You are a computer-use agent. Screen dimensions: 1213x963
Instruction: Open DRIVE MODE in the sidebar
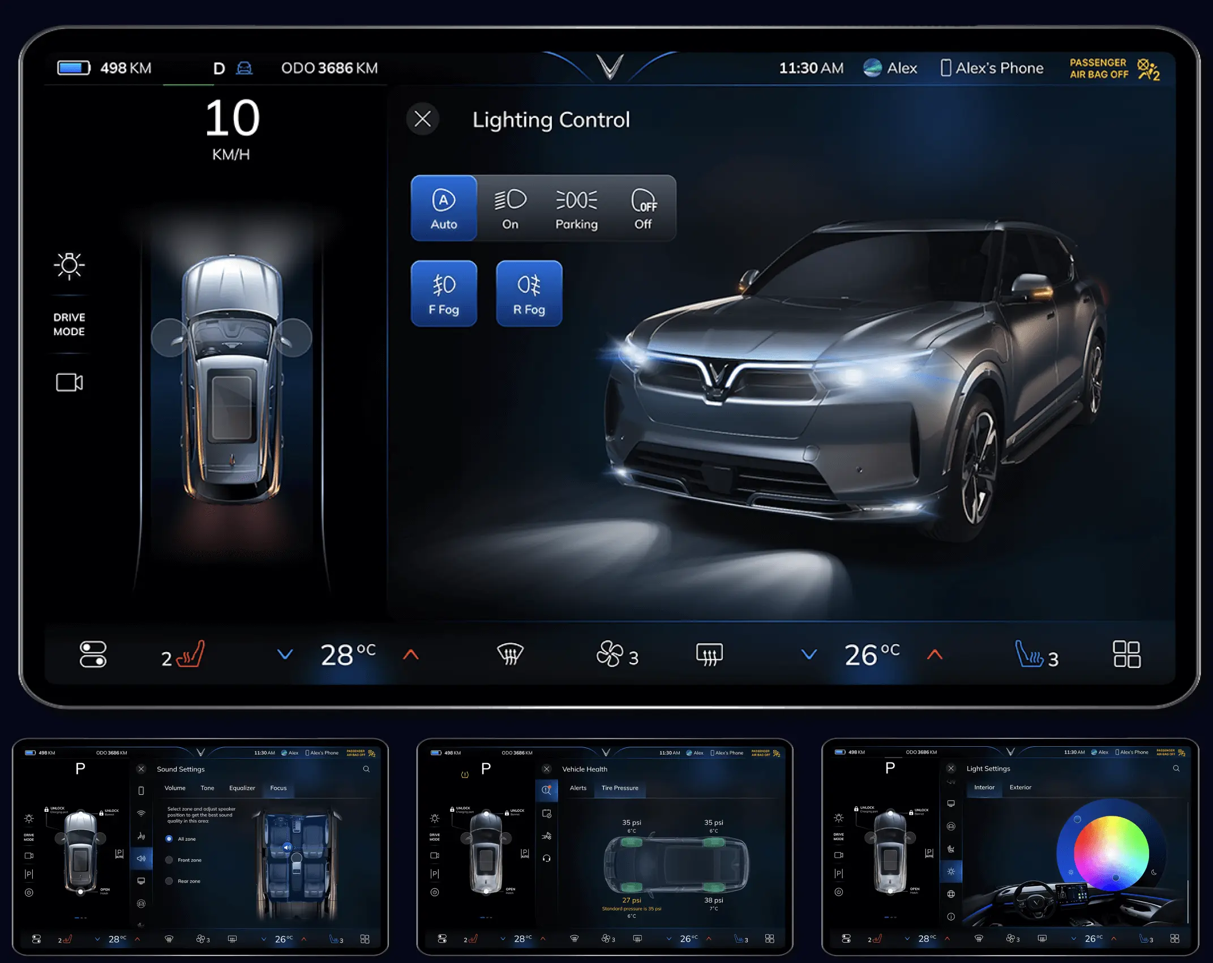pyautogui.click(x=69, y=324)
